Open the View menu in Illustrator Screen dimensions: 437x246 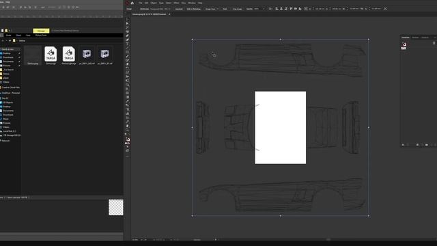(184, 3)
